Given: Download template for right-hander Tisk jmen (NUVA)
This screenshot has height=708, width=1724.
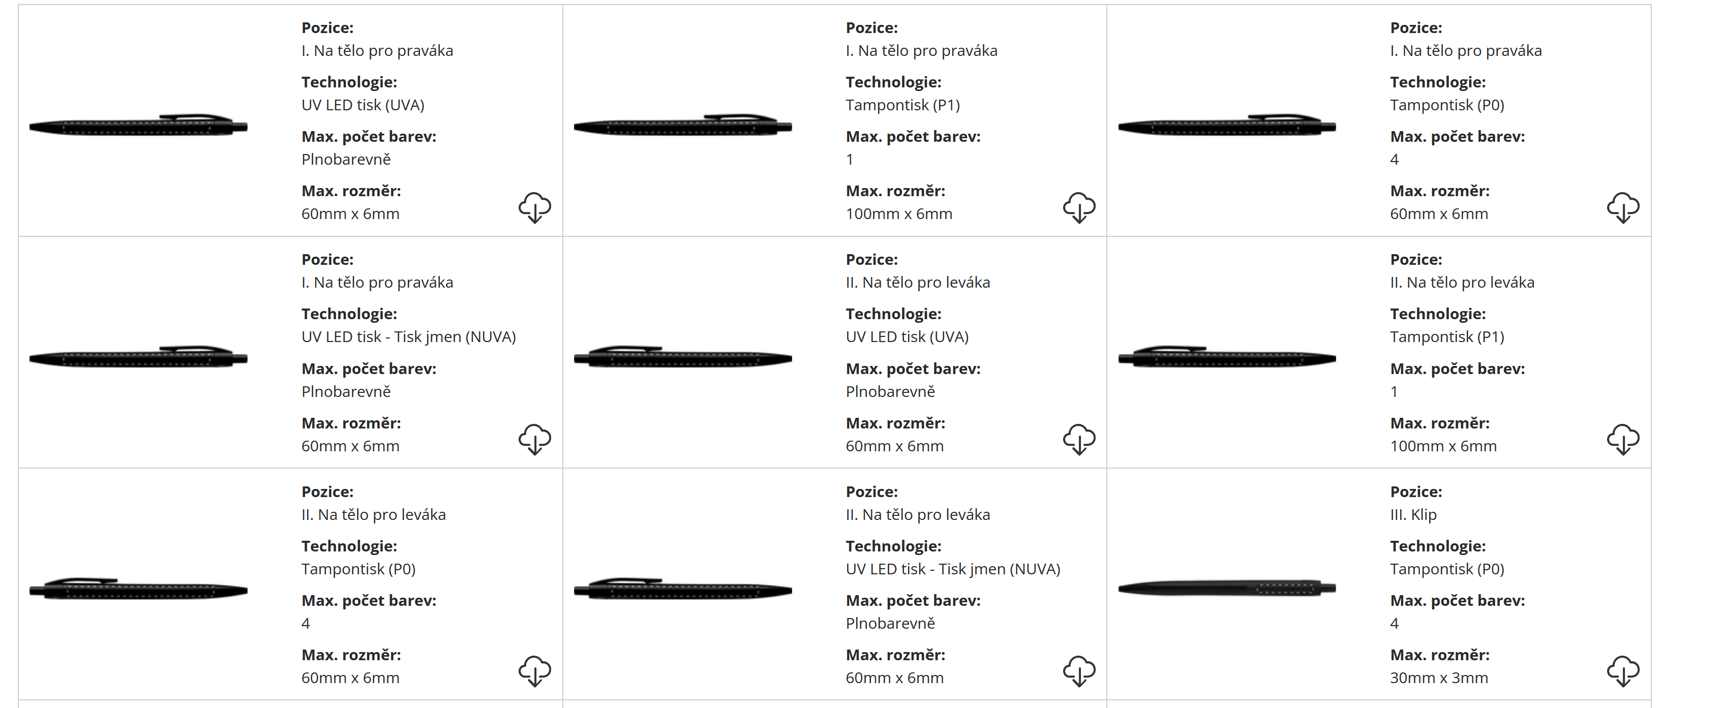Looking at the screenshot, I should 534,439.
